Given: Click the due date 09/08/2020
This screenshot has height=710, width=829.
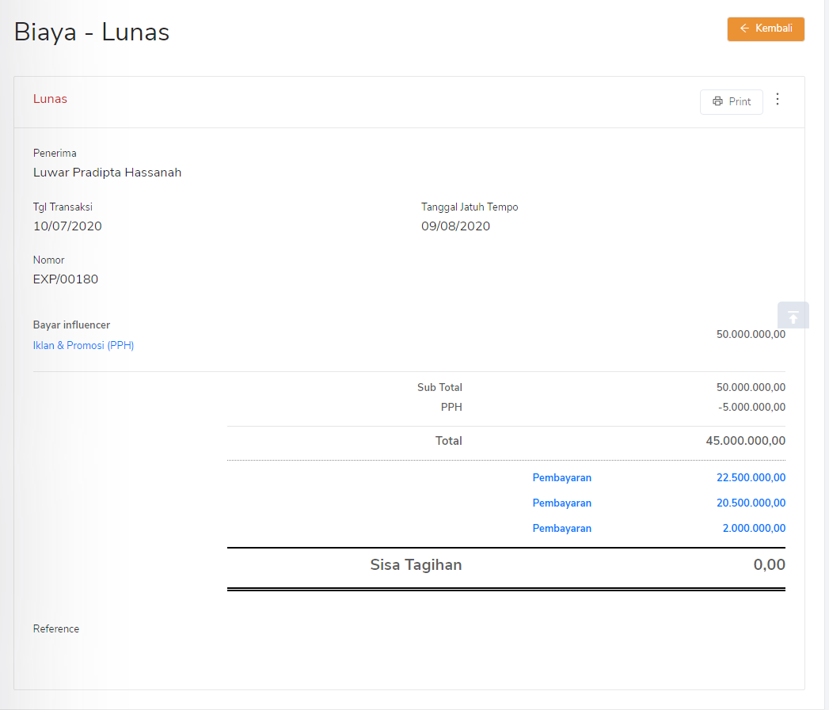Looking at the screenshot, I should pyautogui.click(x=455, y=226).
